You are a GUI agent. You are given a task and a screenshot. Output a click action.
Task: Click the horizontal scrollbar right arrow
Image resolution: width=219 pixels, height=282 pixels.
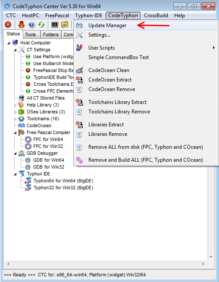(x=203, y=264)
